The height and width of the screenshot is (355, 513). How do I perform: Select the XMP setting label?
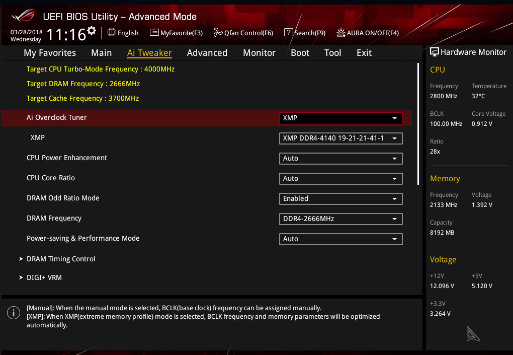pos(38,137)
